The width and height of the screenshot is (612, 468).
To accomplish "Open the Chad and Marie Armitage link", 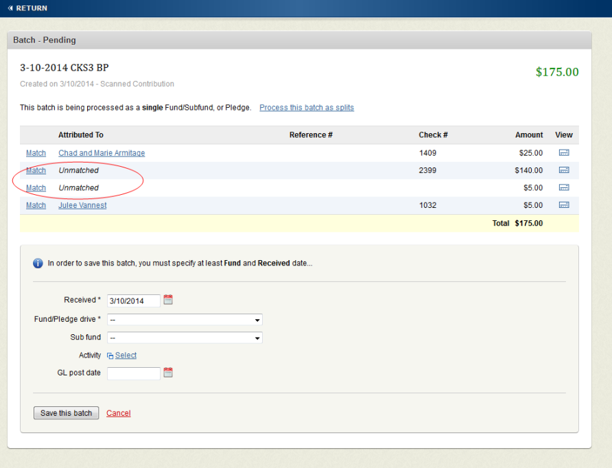I will [102, 153].
